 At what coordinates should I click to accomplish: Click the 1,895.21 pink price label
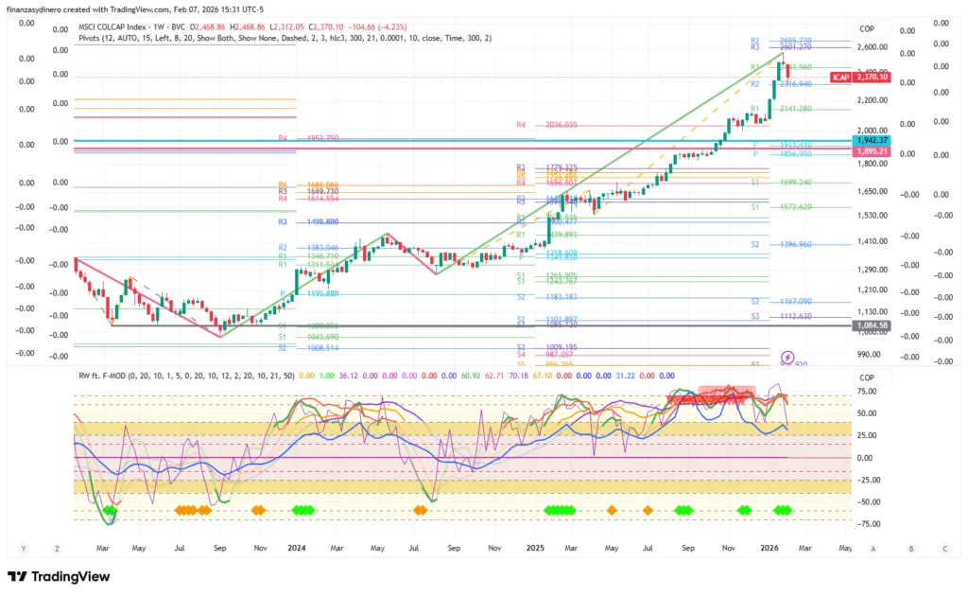tap(872, 150)
